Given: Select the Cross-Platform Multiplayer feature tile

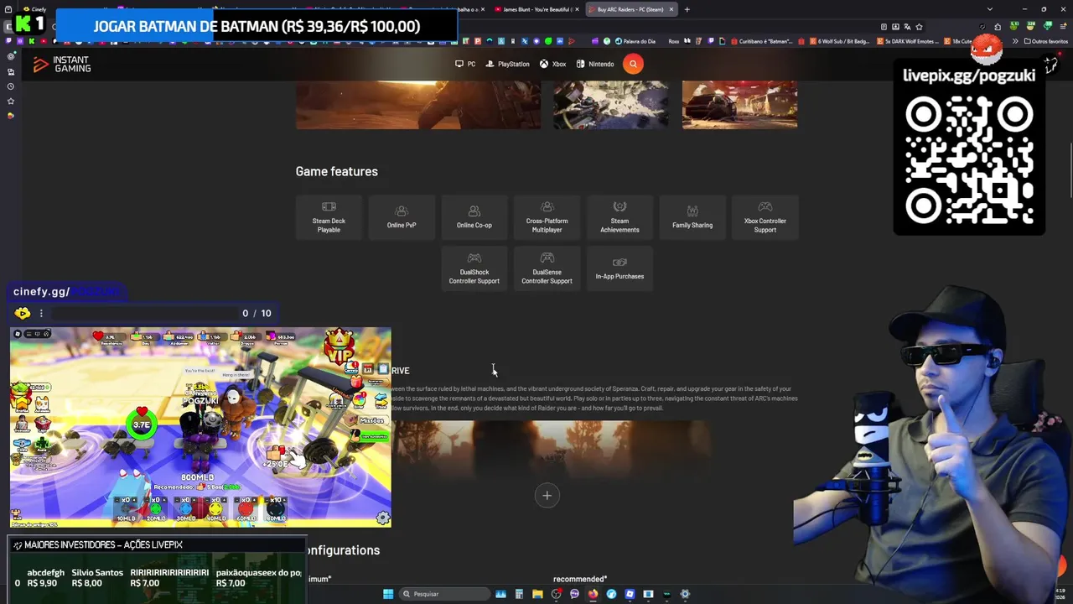Looking at the screenshot, I should coord(547,217).
